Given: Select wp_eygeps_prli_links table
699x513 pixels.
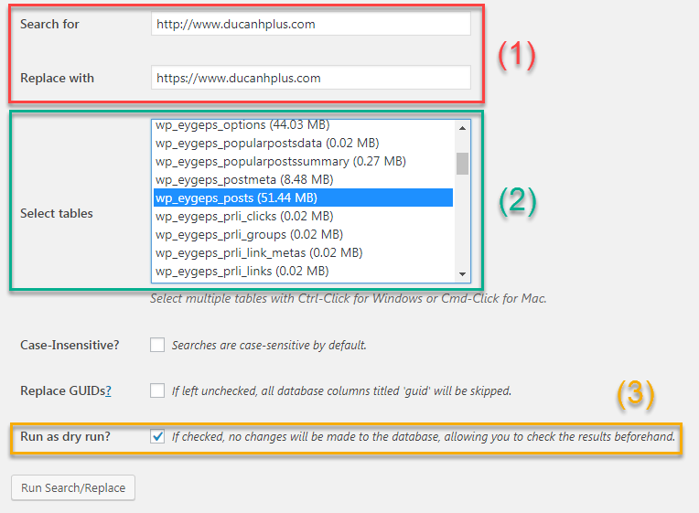Looking at the screenshot, I should (x=242, y=271).
